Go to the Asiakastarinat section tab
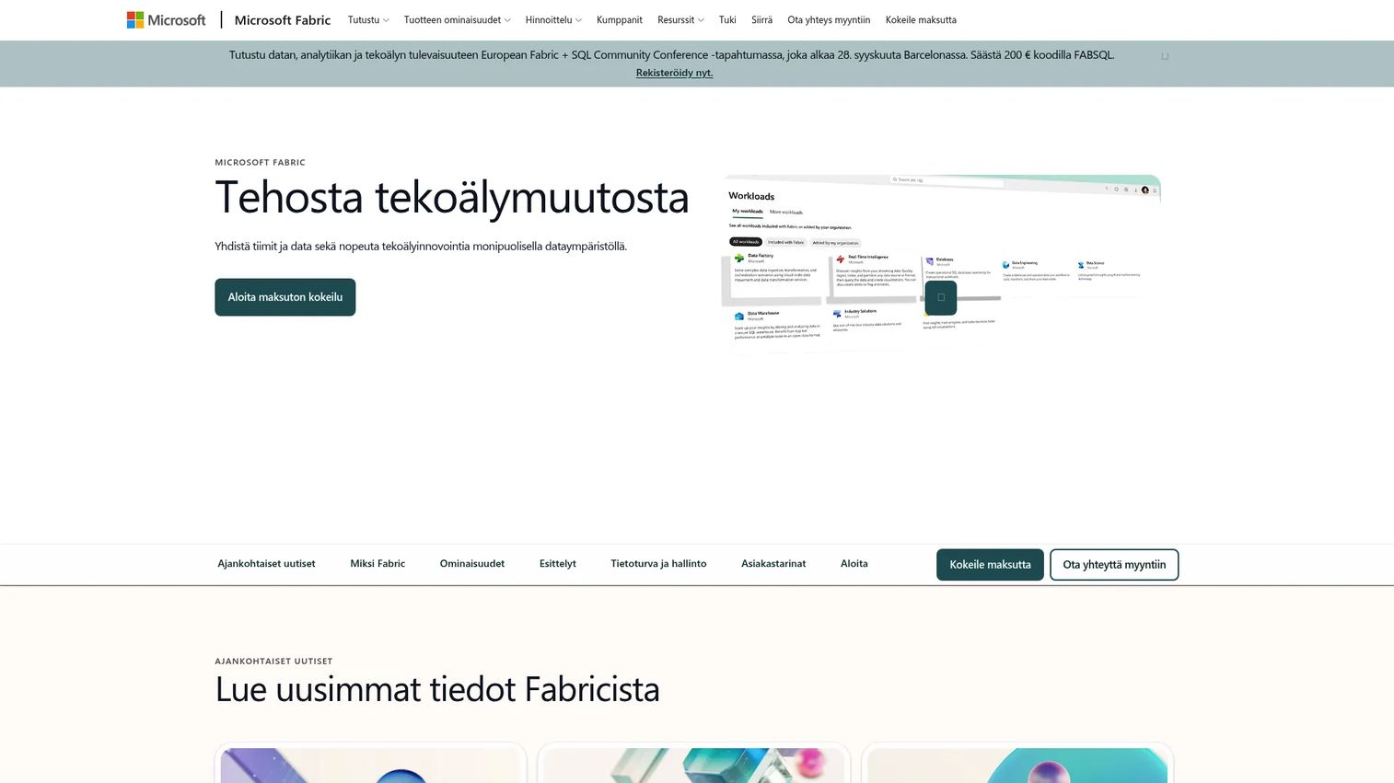 click(773, 564)
